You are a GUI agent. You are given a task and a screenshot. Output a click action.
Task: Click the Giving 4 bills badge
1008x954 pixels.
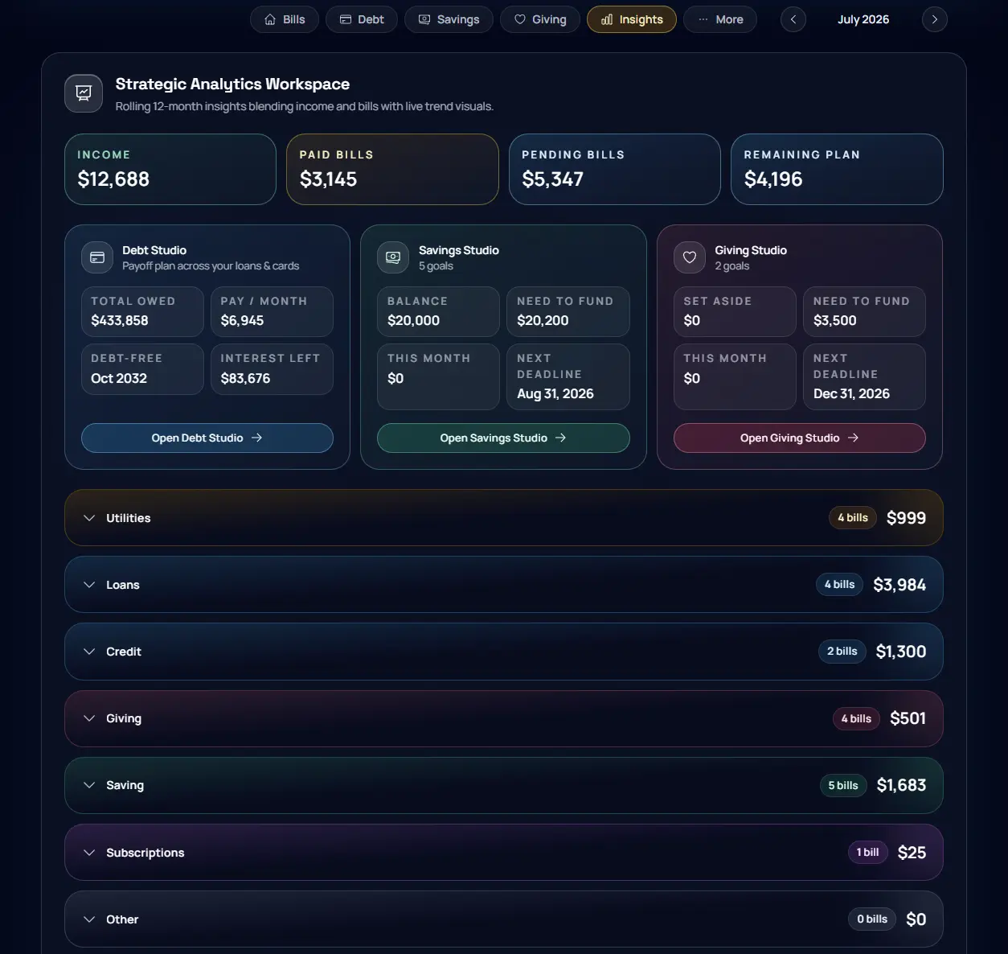click(856, 718)
